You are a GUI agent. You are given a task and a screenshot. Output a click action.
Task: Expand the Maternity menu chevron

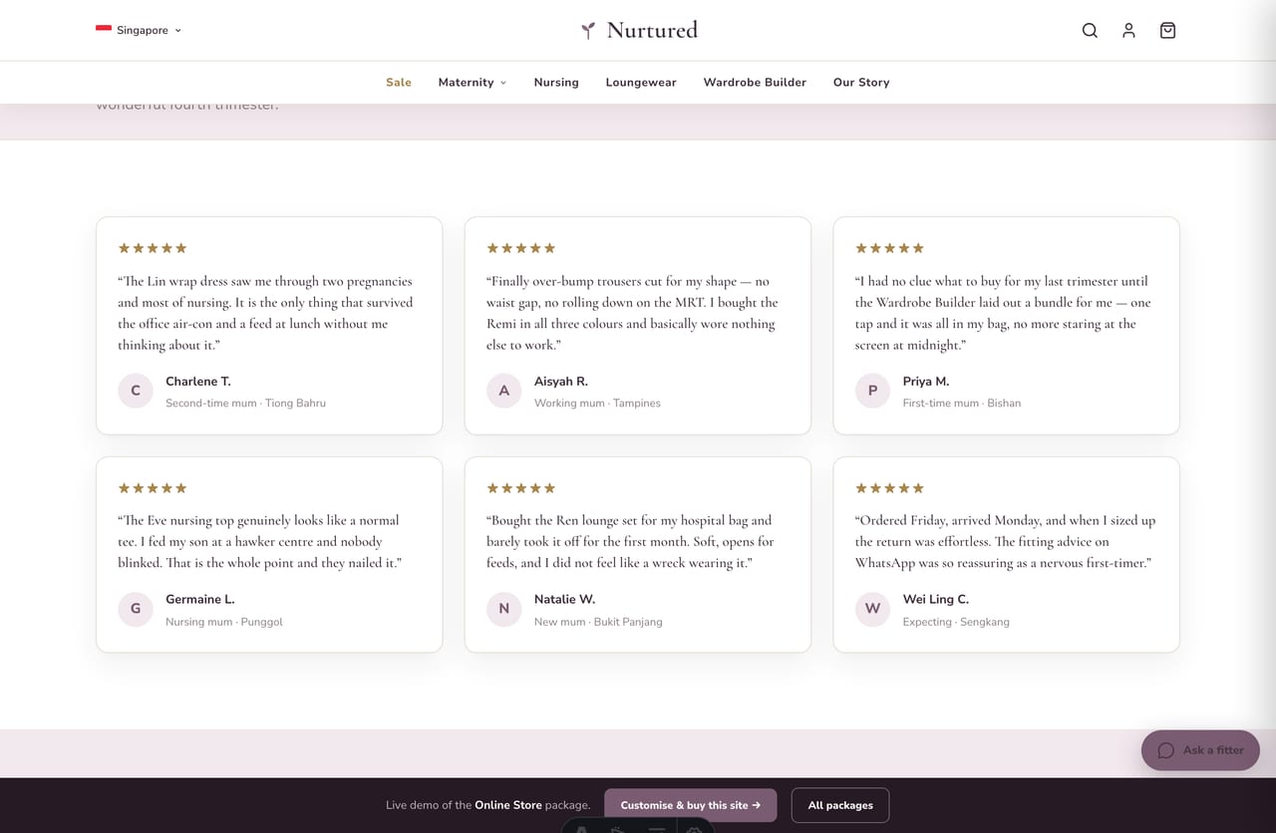[503, 83]
